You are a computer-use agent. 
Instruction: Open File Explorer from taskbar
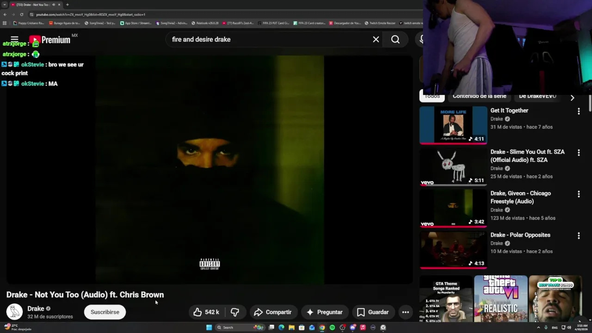291,327
